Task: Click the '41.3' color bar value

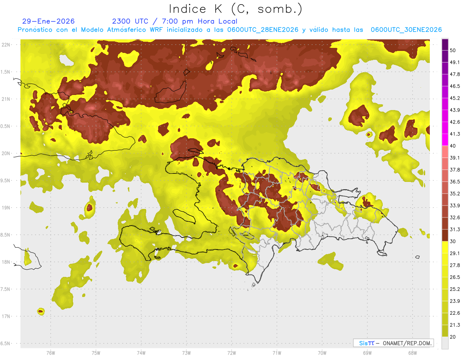Action: coord(455,134)
